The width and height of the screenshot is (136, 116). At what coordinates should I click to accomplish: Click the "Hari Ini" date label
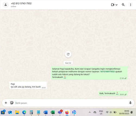(x=68, y=63)
